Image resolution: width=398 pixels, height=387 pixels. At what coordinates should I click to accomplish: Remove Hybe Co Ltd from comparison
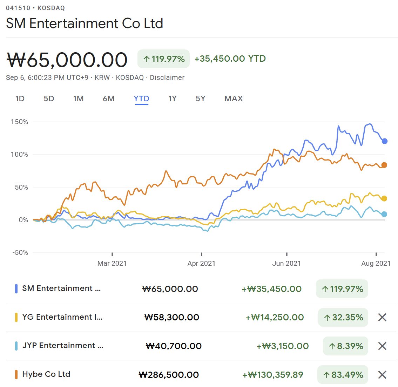pos(382,375)
